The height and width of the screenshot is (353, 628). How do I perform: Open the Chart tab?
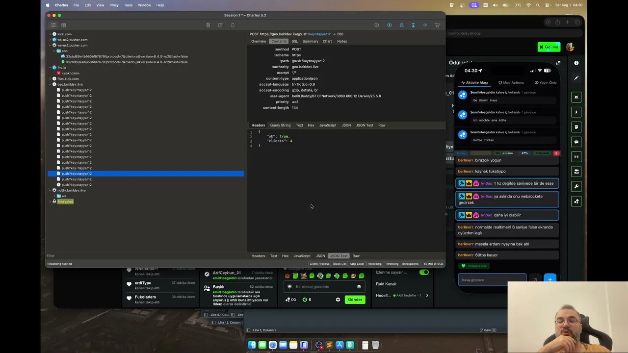click(x=327, y=41)
